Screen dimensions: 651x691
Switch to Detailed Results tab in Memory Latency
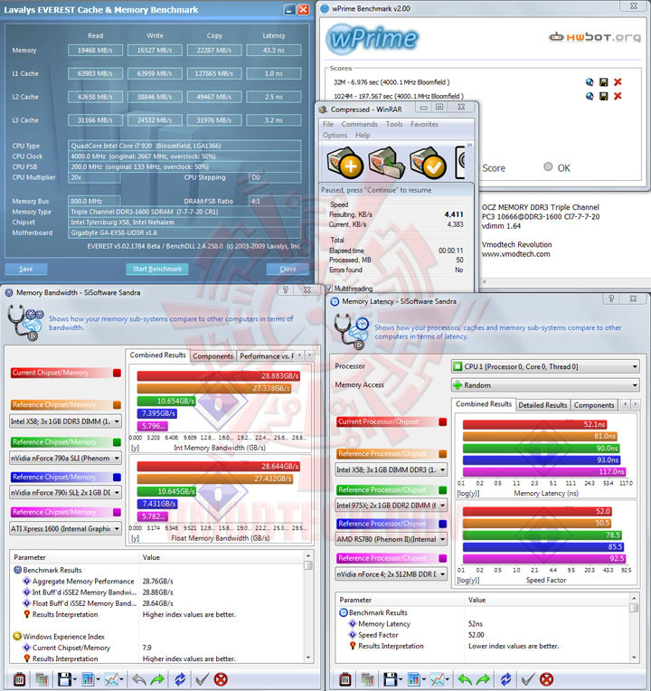(542, 405)
